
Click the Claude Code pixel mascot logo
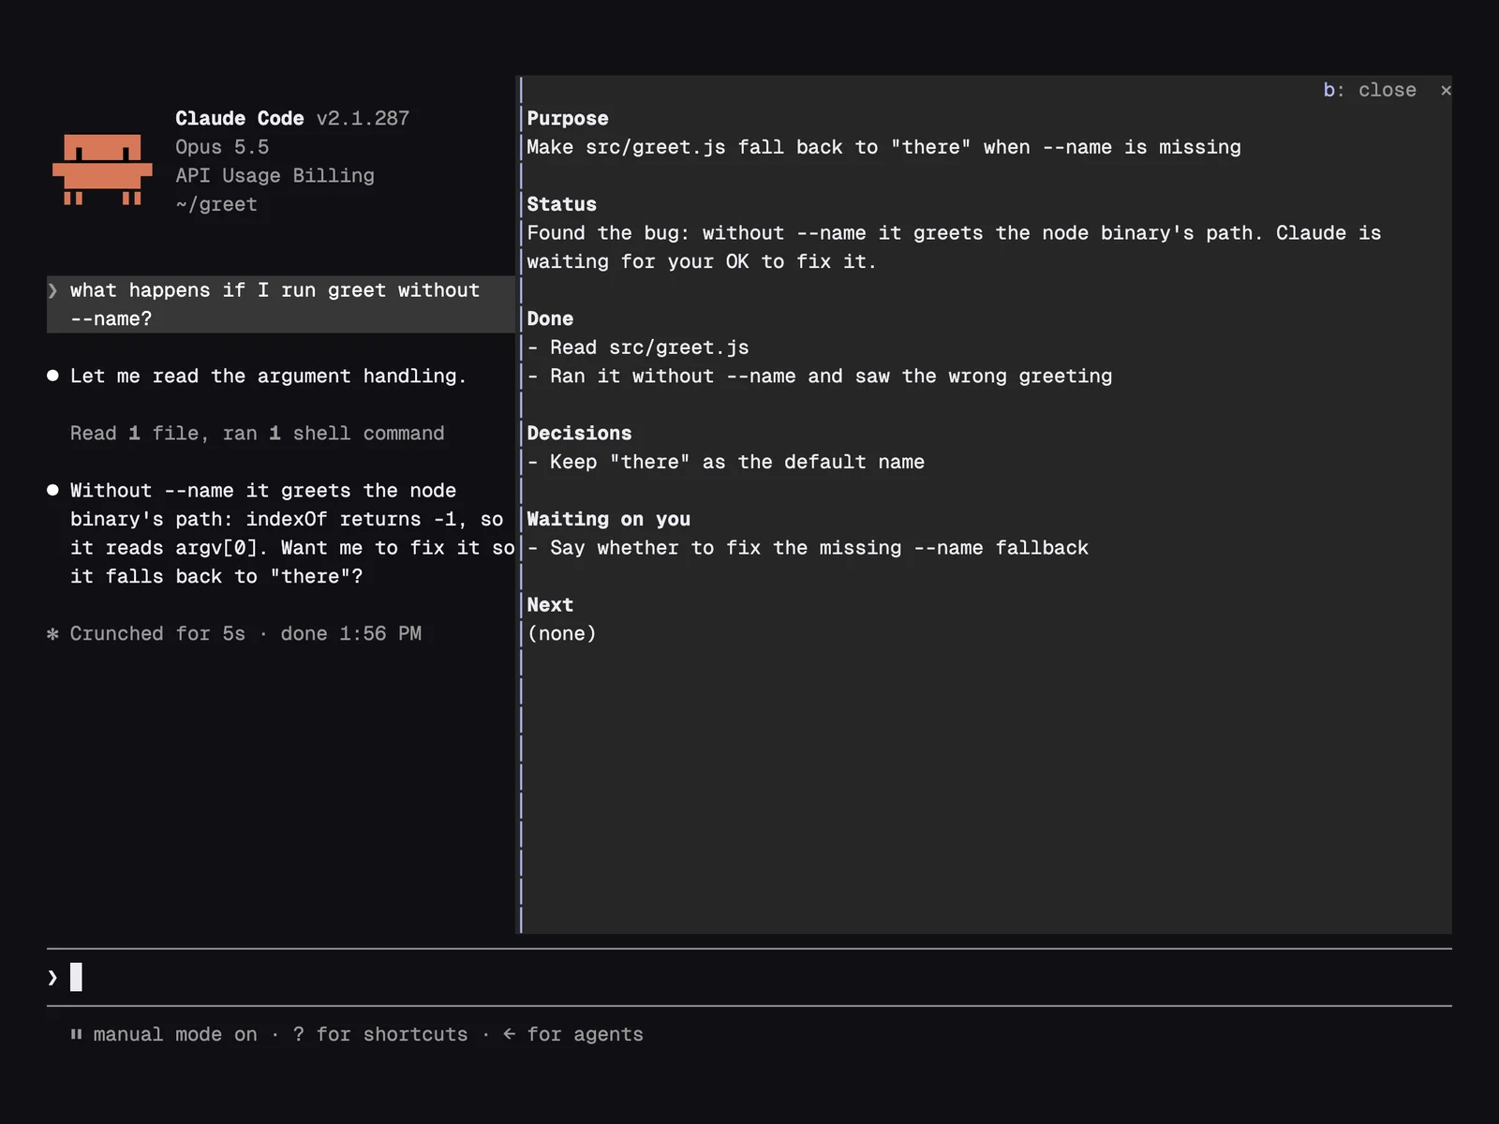(102, 170)
